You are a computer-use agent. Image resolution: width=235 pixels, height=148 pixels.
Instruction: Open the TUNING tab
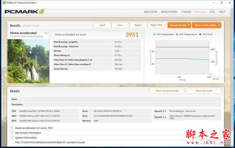click(186, 12)
